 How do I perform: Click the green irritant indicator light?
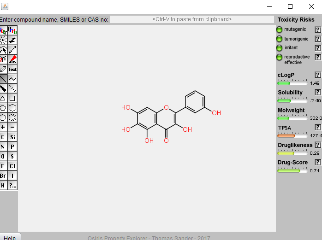click(279, 48)
